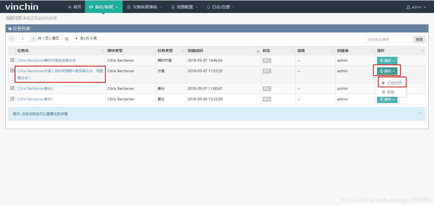Open the Citrix XenServer备份2 task link

35,88
